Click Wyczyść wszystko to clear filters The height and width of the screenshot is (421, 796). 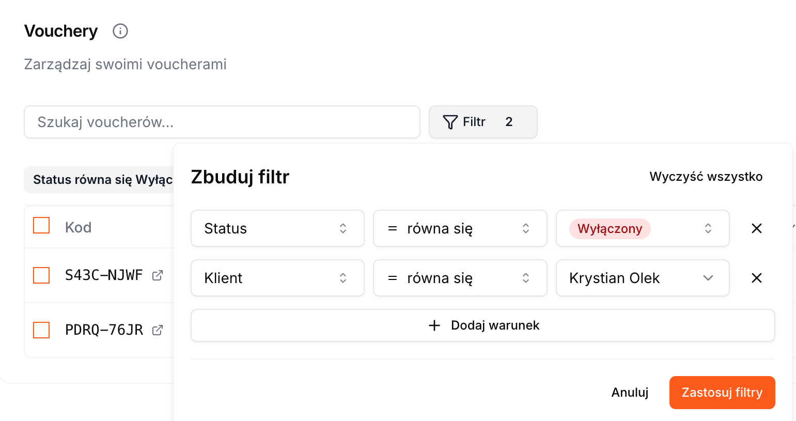pyautogui.click(x=706, y=177)
